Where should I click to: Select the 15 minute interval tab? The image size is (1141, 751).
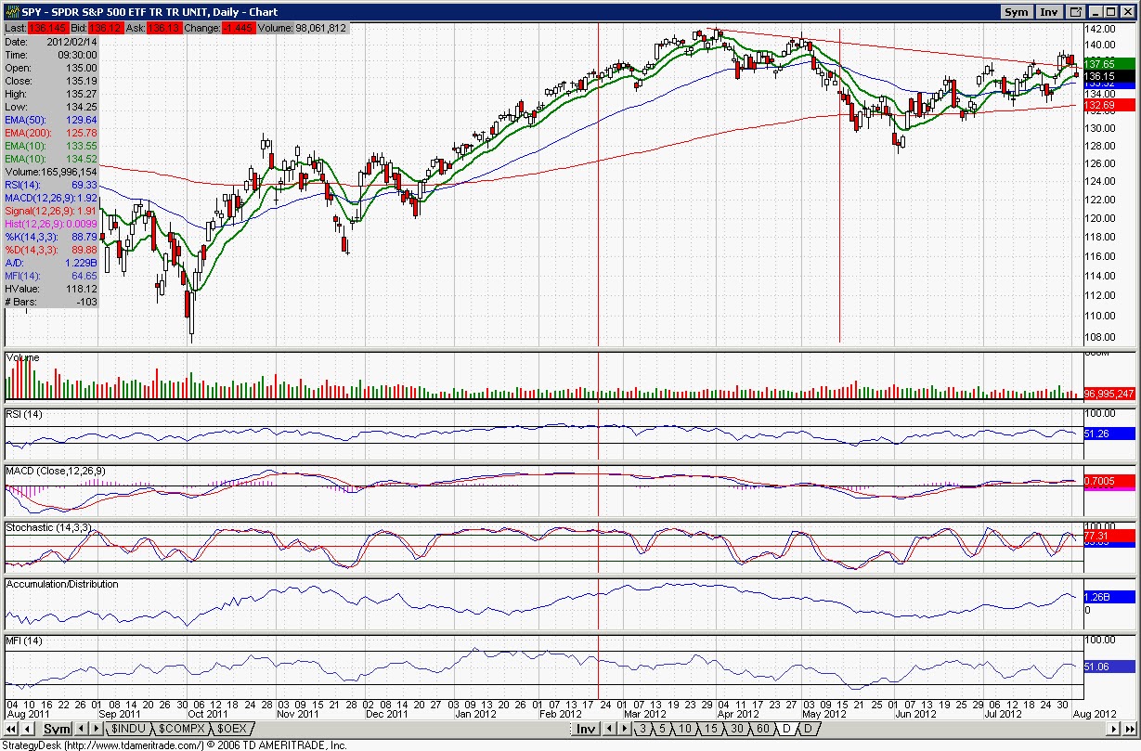pyautogui.click(x=710, y=729)
